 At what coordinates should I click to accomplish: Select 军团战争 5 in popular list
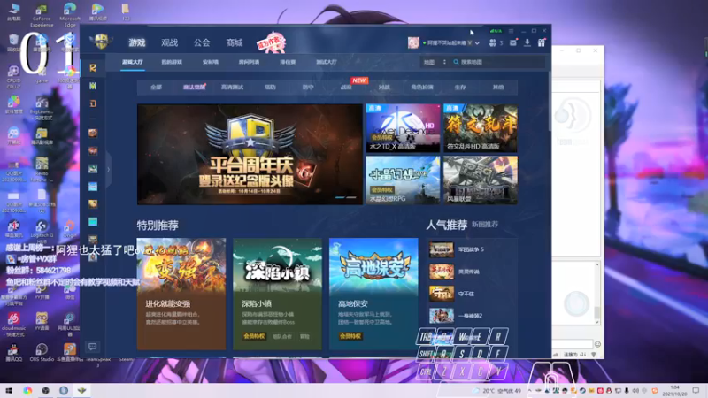(x=472, y=249)
